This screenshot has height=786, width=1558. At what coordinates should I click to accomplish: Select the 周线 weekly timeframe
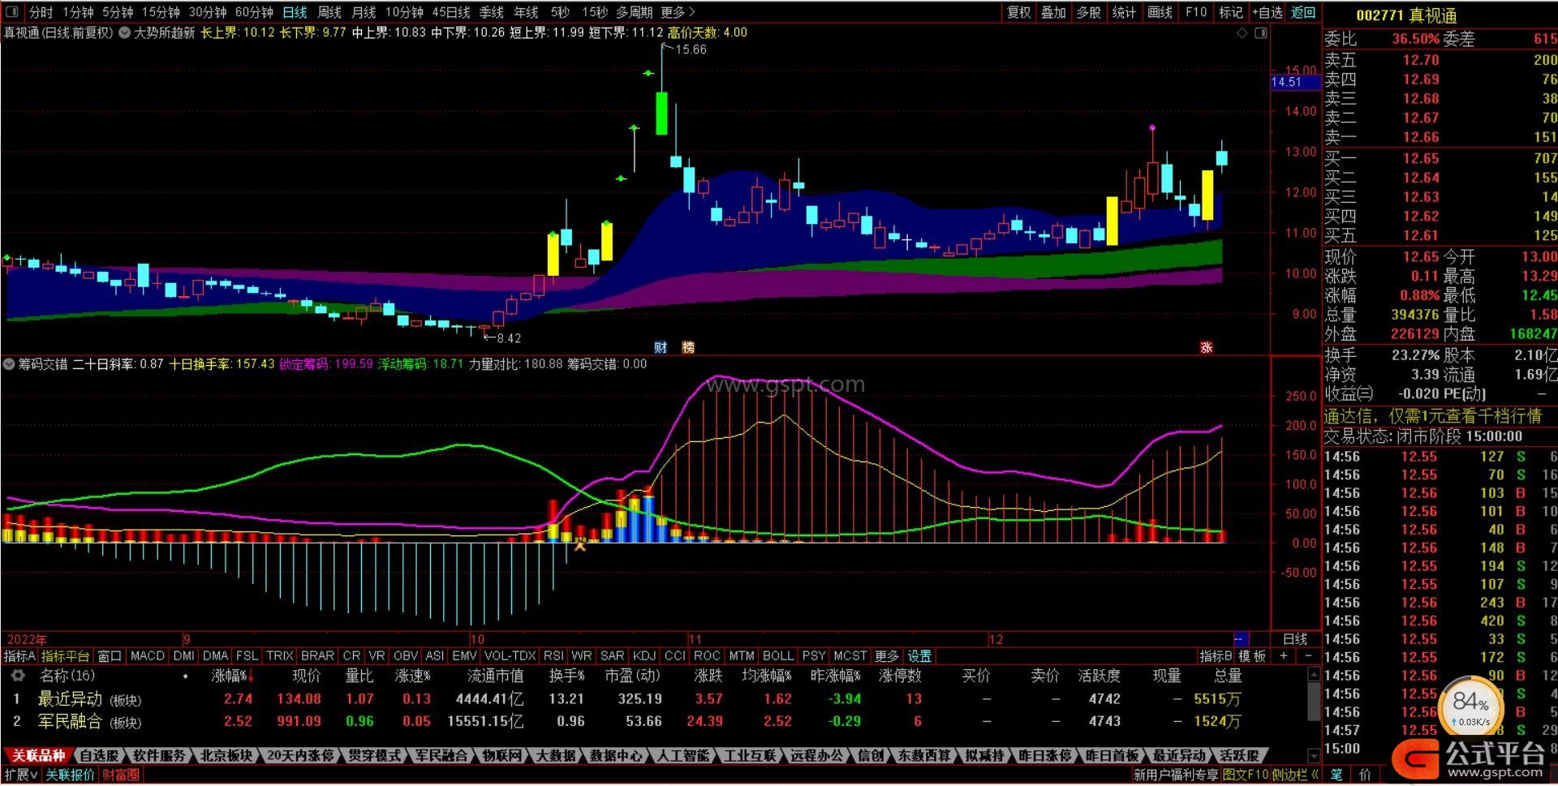point(329,12)
